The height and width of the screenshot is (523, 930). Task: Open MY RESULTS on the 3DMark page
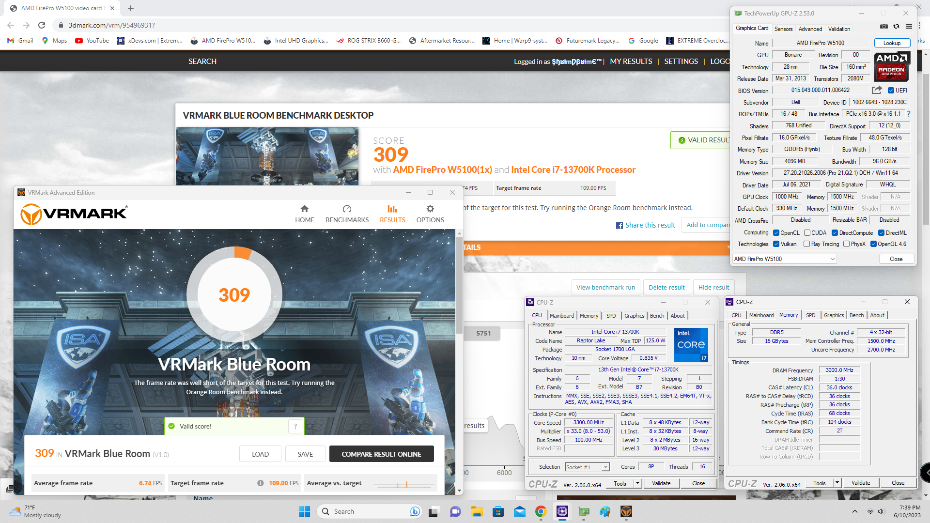click(631, 62)
